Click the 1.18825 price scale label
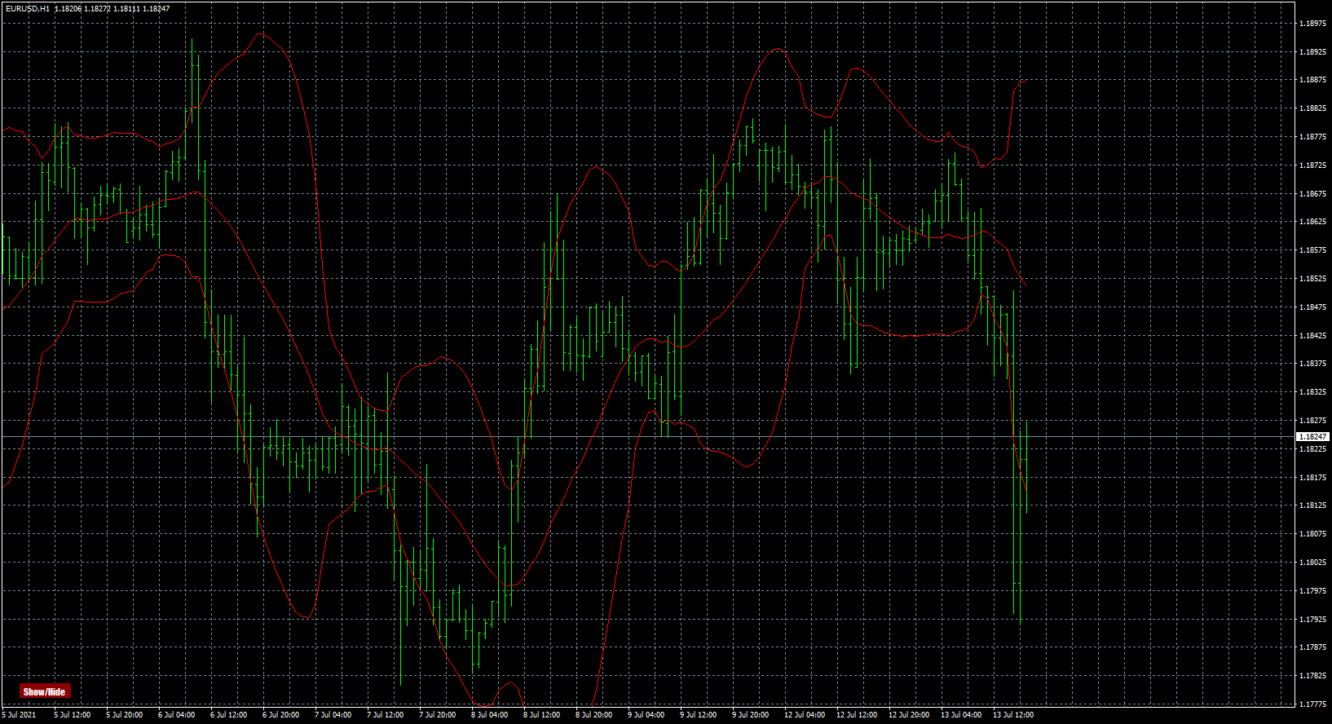The image size is (1332, 724). coord(1312,108)
